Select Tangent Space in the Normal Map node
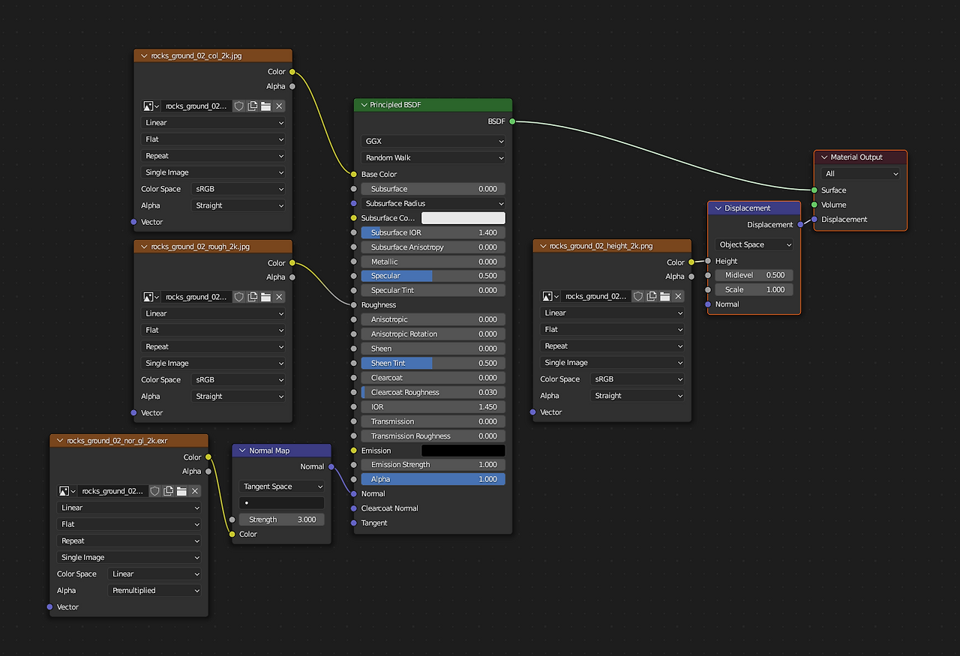 pos(281,486)
